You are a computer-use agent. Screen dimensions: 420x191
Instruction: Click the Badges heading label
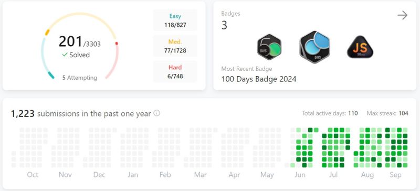pyautogui.click(x=230, y=14)
